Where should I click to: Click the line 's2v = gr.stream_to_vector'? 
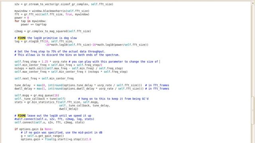pos(64,4)
